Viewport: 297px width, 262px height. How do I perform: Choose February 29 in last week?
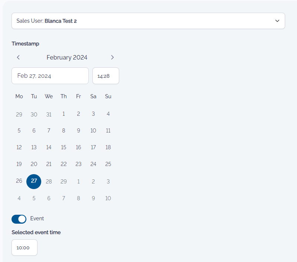pos(63,182)
